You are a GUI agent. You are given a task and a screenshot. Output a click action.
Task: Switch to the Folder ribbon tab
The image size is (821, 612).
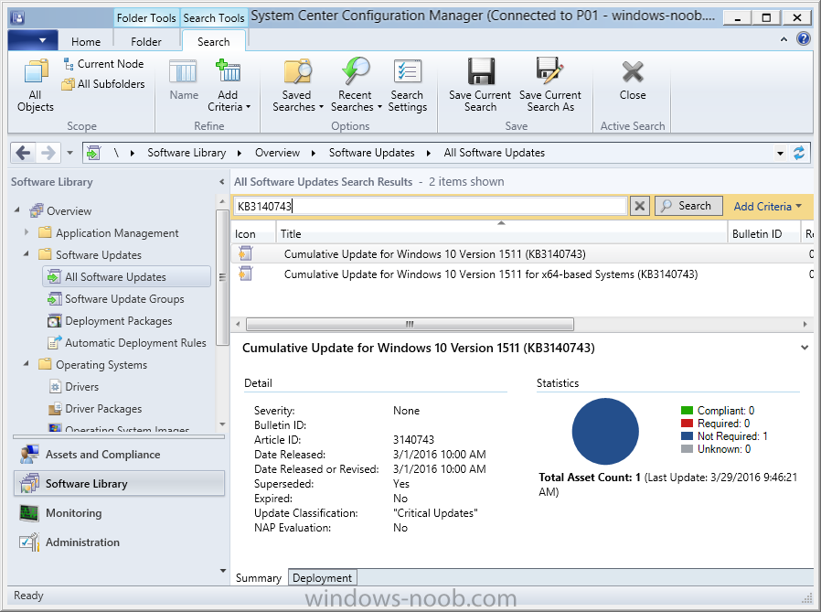(146, 42)
